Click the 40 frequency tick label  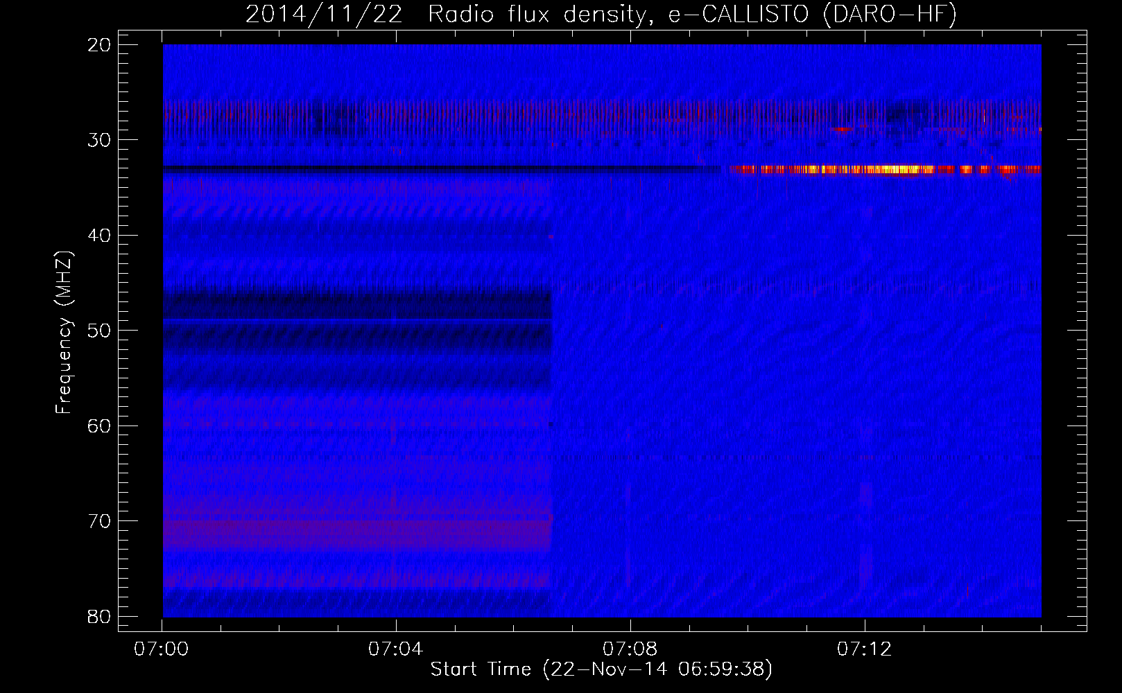point(100,236)
